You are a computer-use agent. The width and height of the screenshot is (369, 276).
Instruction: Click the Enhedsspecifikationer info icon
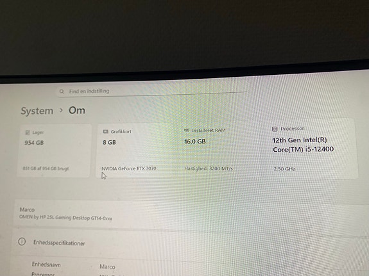coord(22,241)
